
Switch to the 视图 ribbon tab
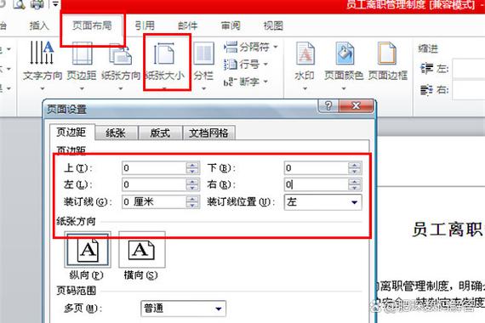point(273,25)
